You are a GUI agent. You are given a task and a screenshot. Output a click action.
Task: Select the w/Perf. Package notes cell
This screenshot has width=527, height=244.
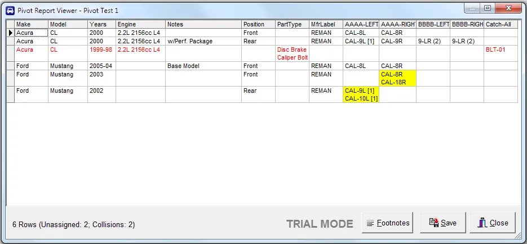tap(203, 41)
